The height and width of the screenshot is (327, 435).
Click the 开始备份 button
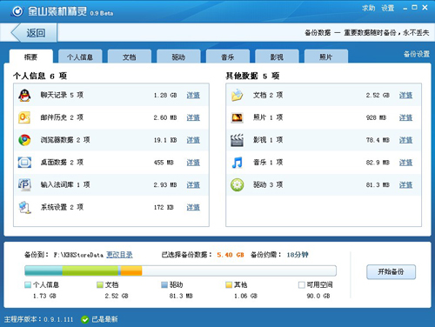tap(391, 272)
